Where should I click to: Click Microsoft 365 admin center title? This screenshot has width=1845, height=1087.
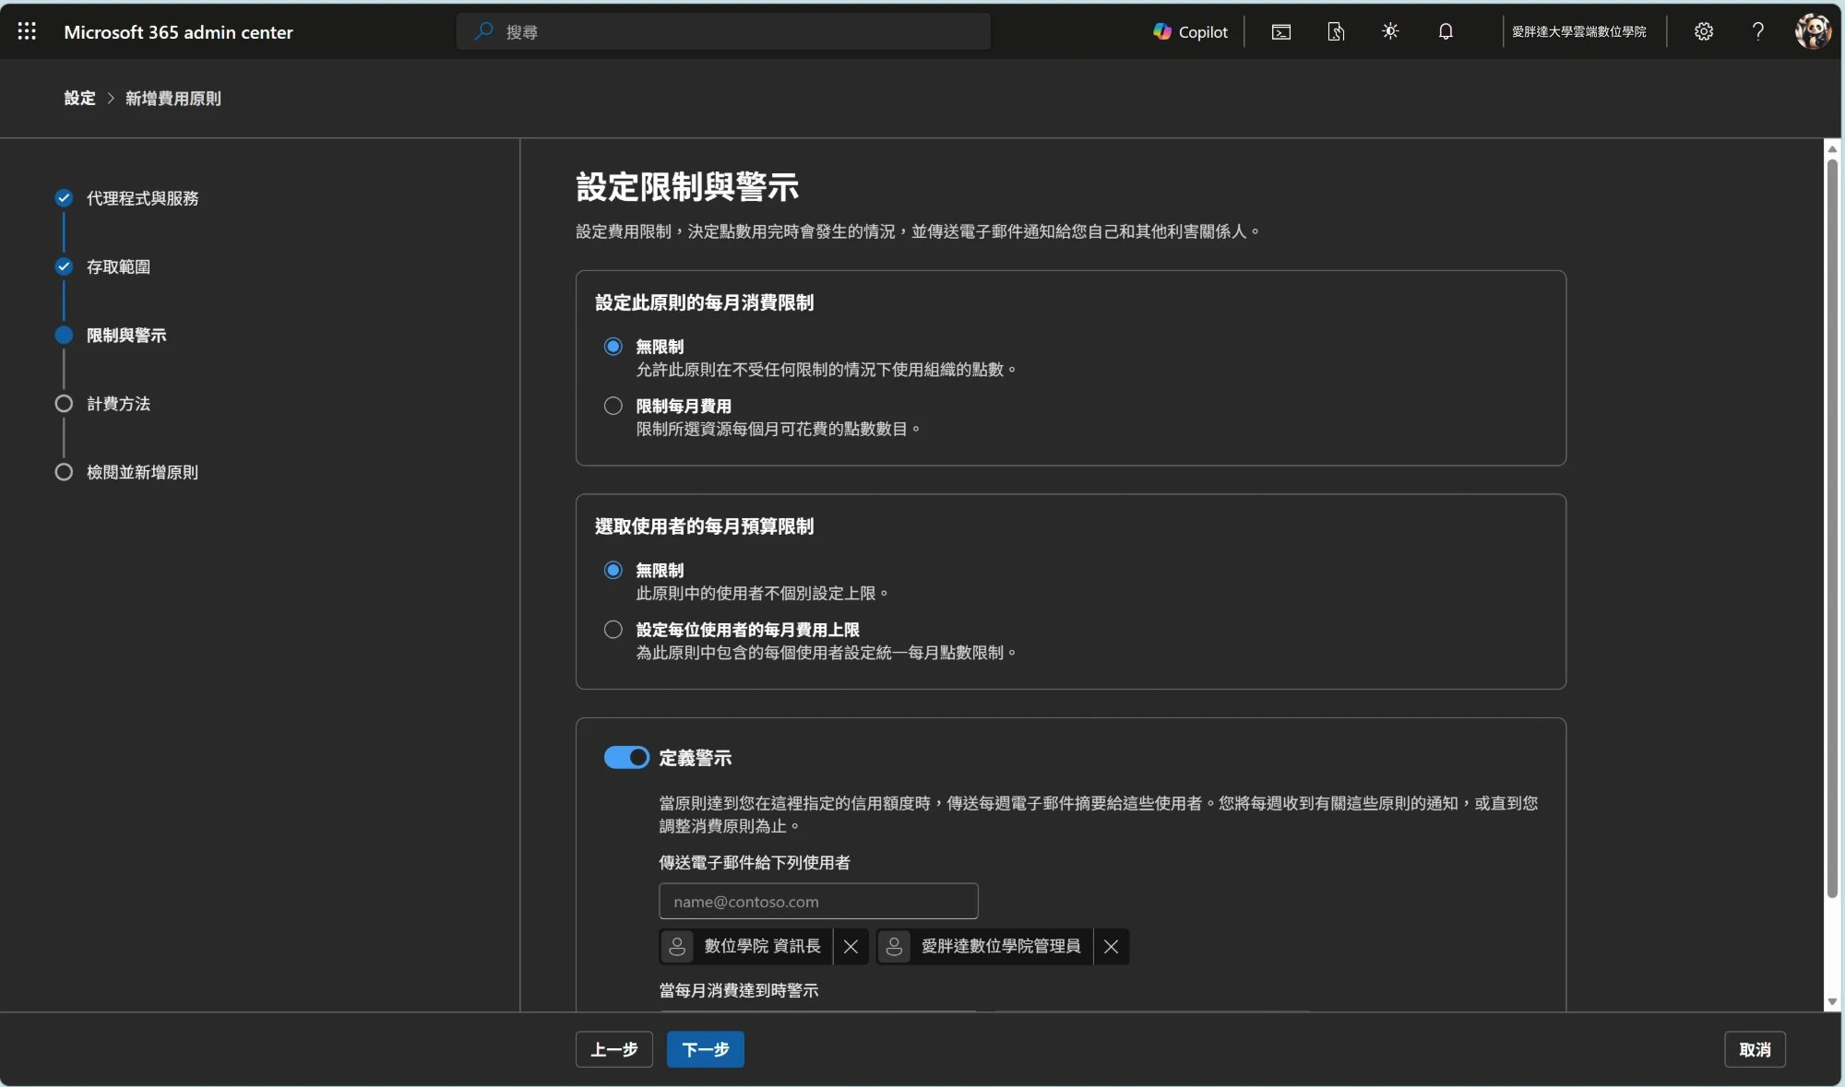point(178,32)
